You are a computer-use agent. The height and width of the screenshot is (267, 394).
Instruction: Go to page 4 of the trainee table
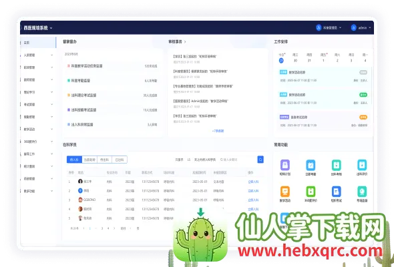tap(108, 228)
